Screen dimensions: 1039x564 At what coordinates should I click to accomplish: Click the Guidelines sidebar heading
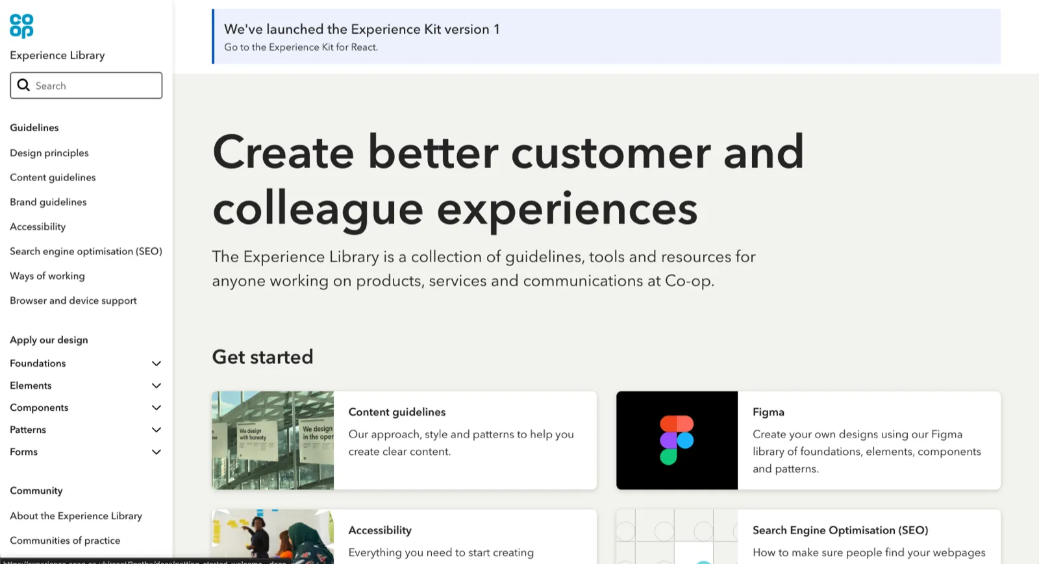(34, 128)
